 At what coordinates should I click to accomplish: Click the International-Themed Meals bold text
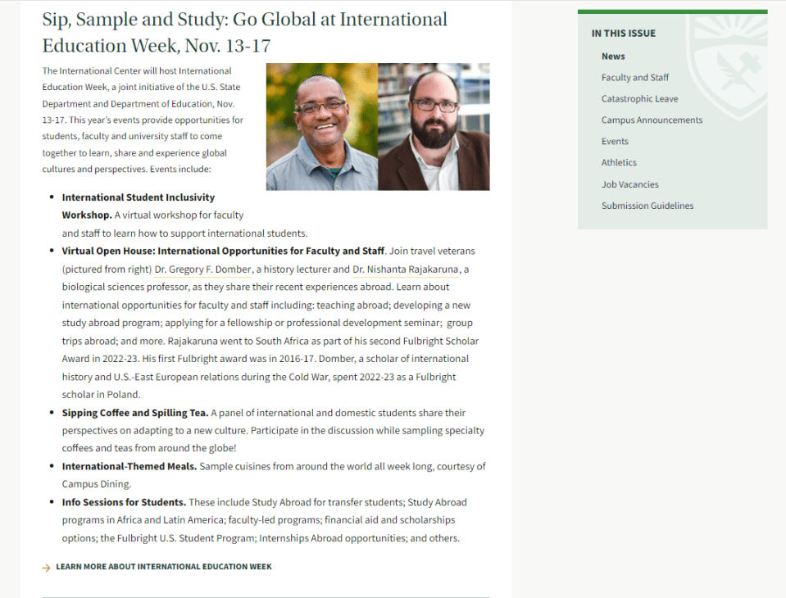pos(129,466)
